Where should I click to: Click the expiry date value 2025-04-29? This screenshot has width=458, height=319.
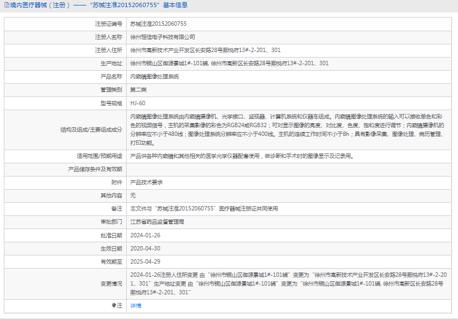(145, 262)
